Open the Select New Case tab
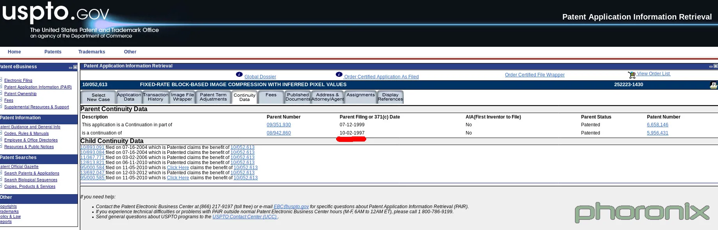718x230 pixels. click(x=98, y=97)
